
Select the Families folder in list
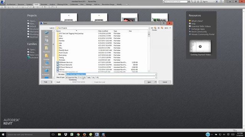click(62, 41)
